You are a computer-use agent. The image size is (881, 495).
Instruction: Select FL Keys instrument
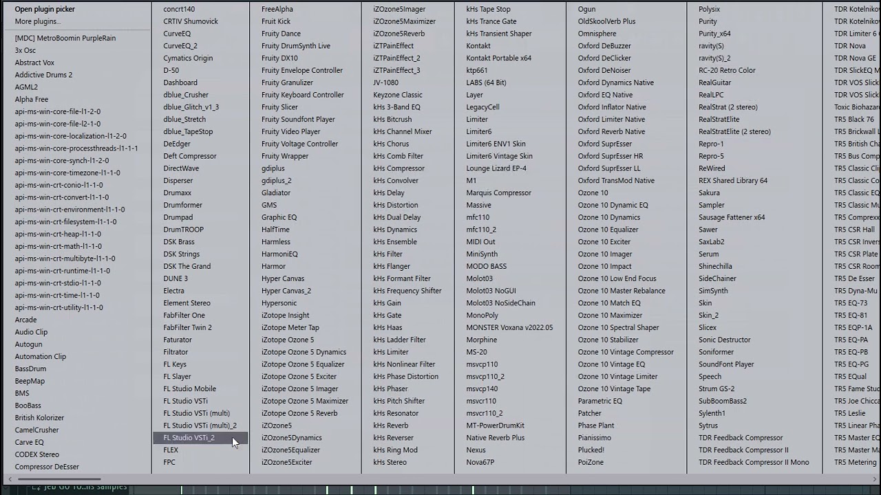click(175, 364)
